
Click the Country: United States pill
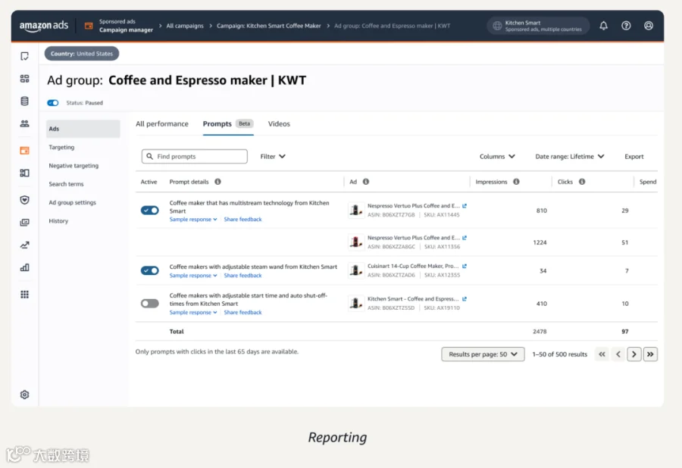tap(82, 54)
